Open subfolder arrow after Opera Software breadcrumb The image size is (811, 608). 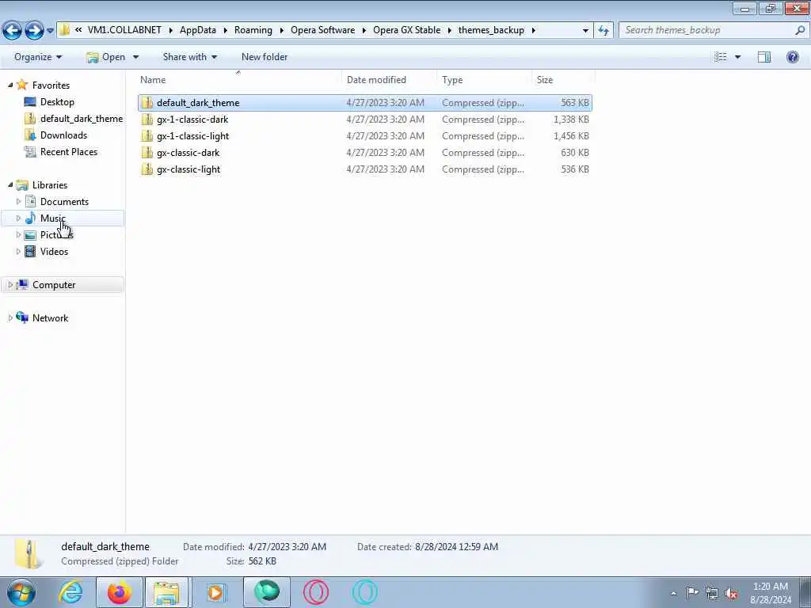click(x=364, y=31)
